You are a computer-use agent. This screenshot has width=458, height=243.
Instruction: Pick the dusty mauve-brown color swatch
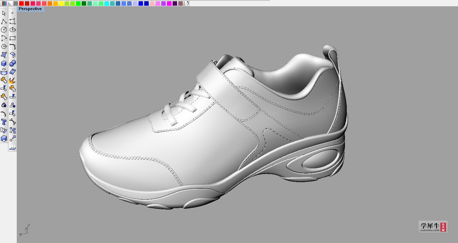click(180, 3)
